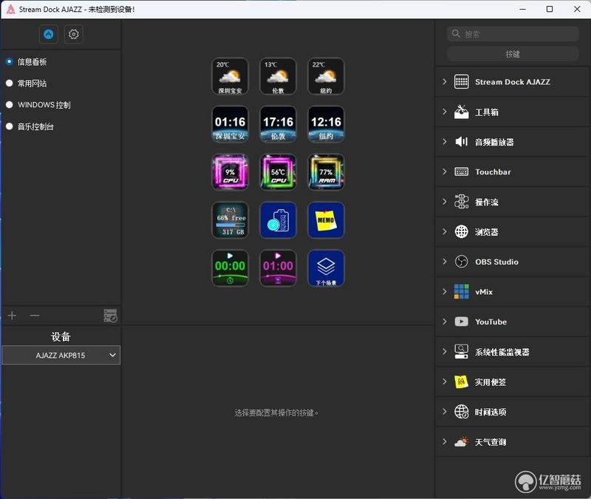Select the green 00:00 stopwatch key
Viewport: 591px width, 499px height.
[230, 268]
